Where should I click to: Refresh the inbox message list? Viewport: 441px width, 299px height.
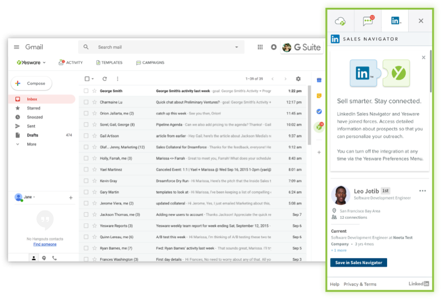tap(105, 79)
